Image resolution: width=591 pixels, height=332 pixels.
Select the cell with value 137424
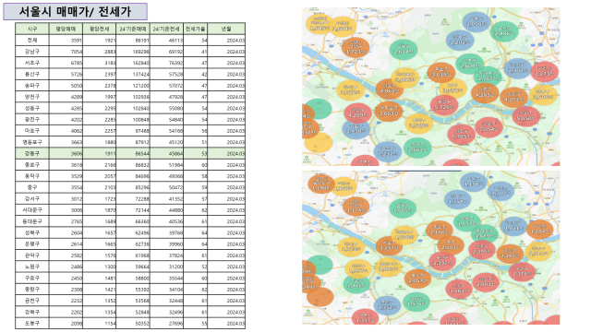pos(133,74)
